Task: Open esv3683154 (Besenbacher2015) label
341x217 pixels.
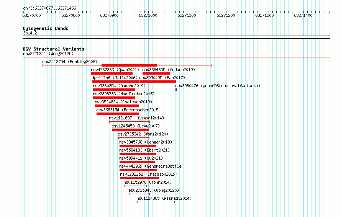Action: (128, 110)
